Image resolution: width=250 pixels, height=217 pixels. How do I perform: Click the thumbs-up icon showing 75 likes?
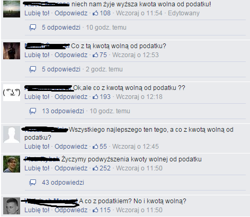(95, 55)
